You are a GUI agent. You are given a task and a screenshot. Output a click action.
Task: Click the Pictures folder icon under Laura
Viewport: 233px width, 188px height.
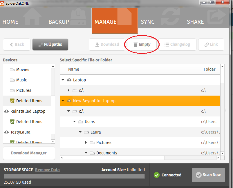(x=92, y=143)
